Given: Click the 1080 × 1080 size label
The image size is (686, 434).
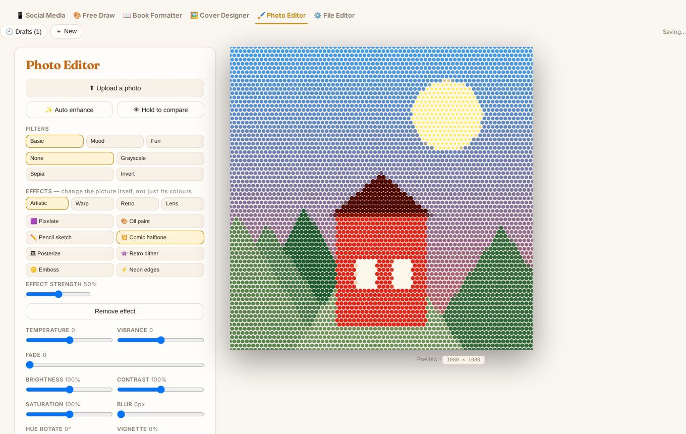Looking at the screenshot, I should (463, 360).
